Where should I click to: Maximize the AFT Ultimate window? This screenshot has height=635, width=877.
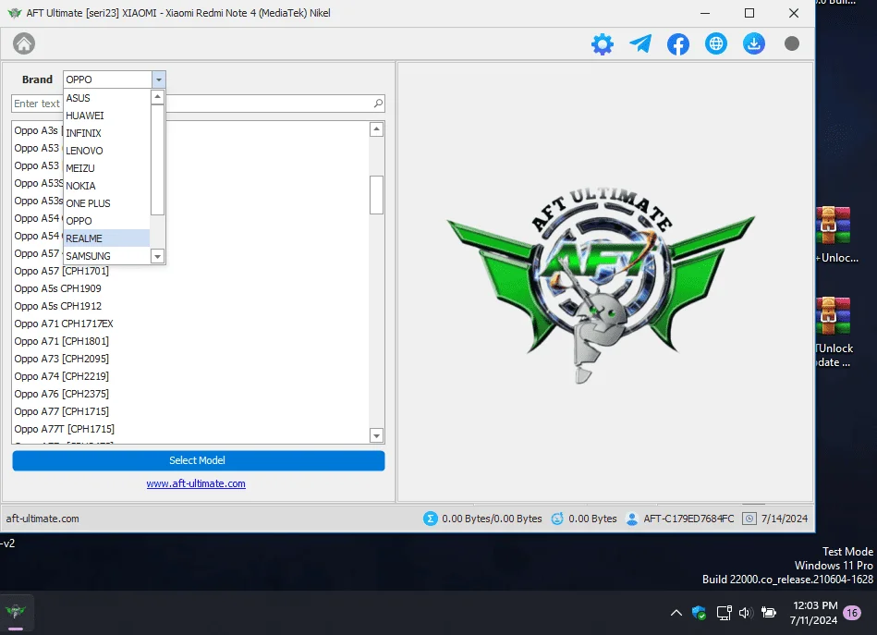click(x=749, y=13)
